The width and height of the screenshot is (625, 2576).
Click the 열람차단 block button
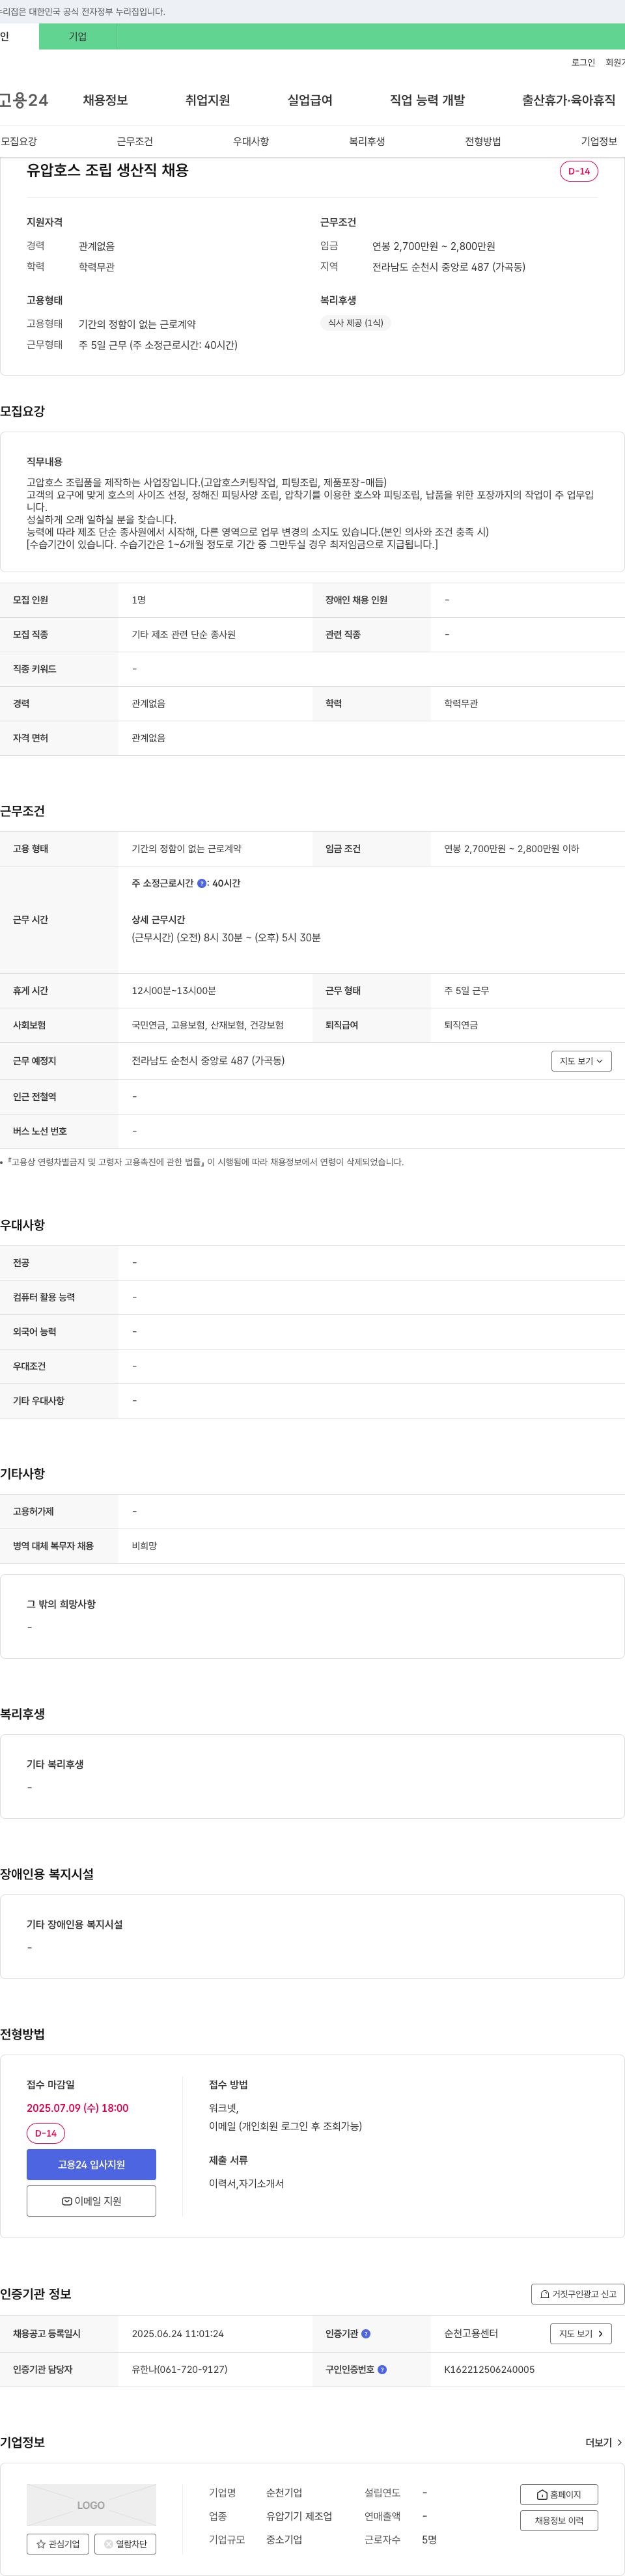125,2544
